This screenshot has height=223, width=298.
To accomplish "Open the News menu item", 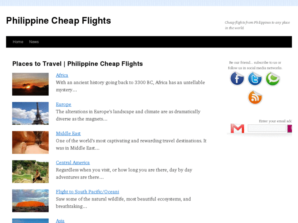I will tap(34, 42).
